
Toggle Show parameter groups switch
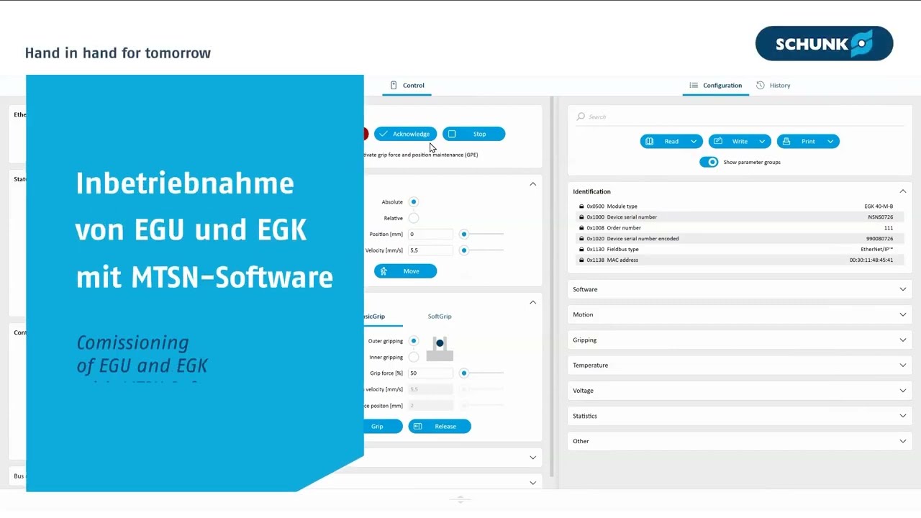pyautogui.click(x=709, y=162)
